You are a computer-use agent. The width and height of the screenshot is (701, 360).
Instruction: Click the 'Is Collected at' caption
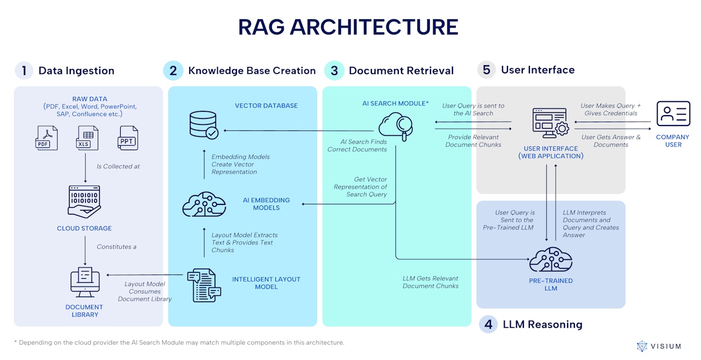(x=118, y=167)
